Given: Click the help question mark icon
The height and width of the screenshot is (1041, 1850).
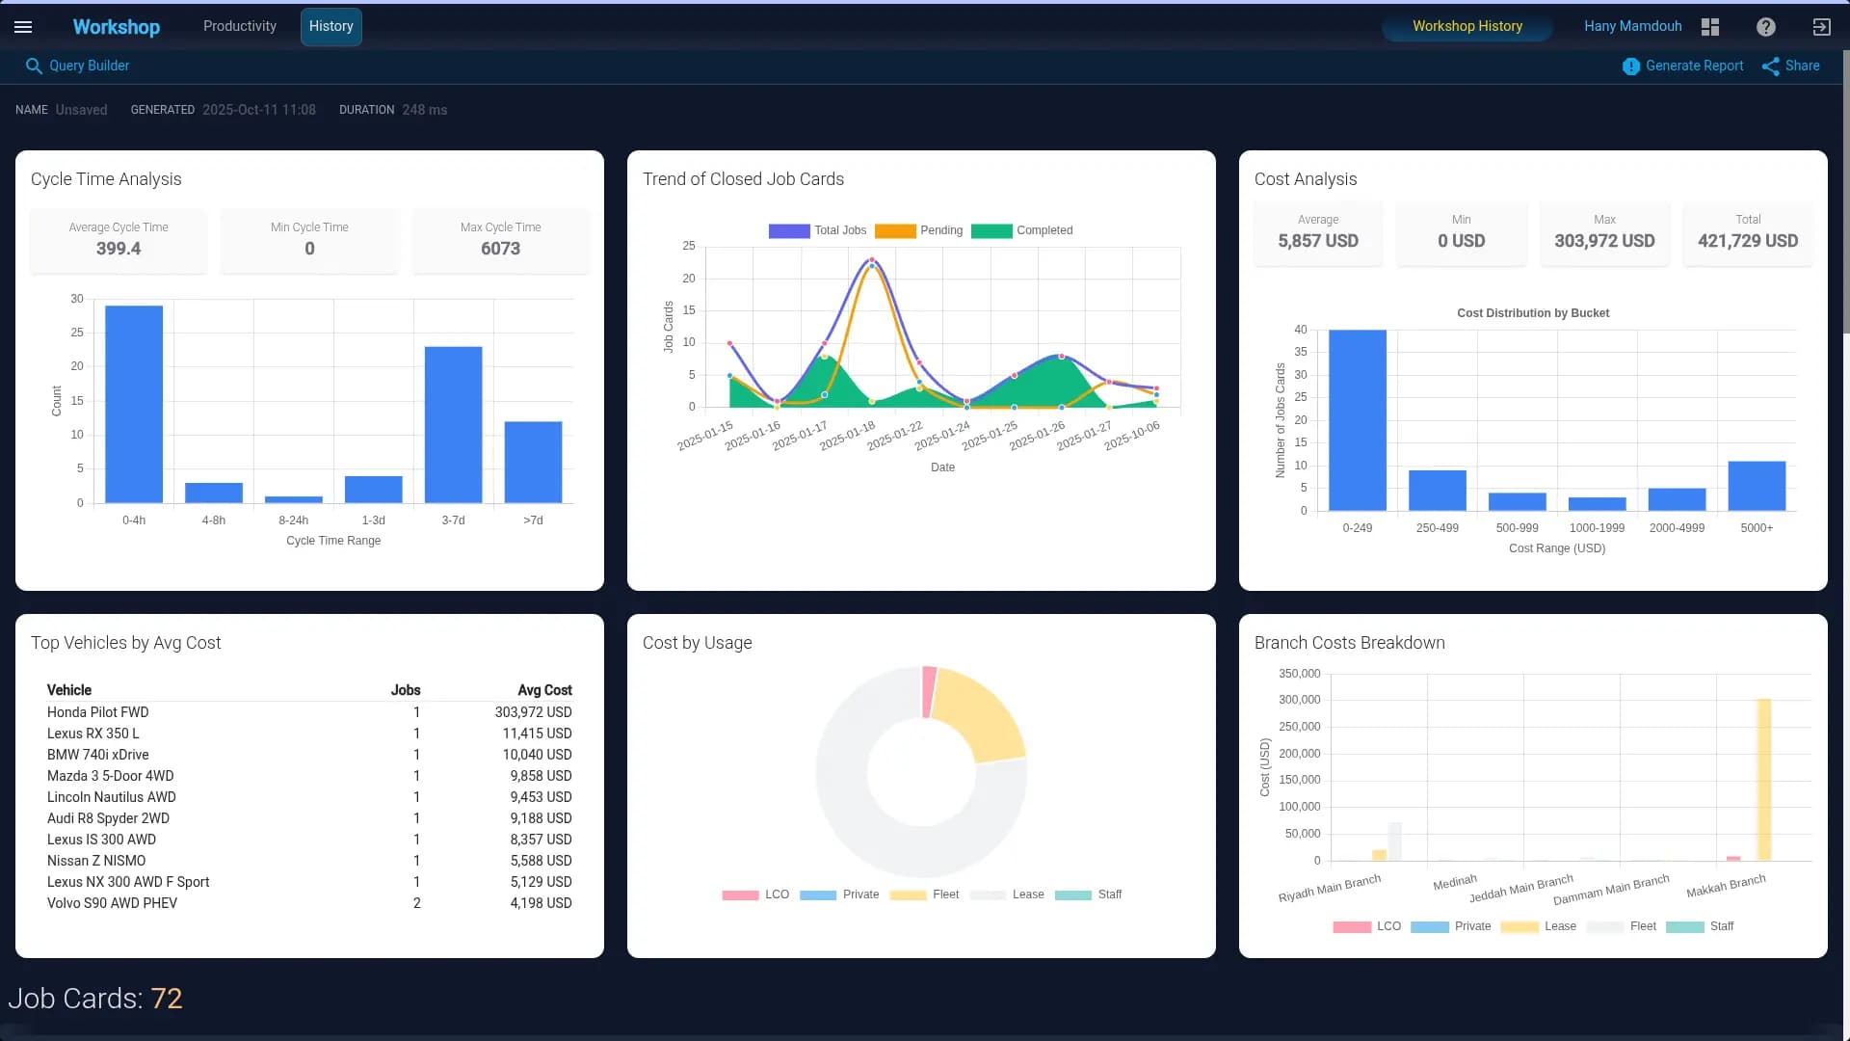Looking at the screenshot, I should point(1765,27).
